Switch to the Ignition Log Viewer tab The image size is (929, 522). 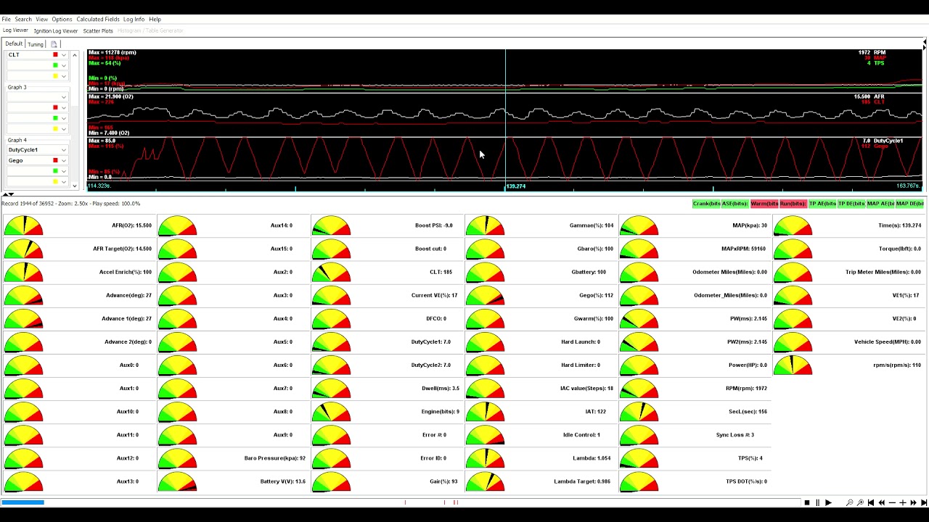pyautogui.click(x=55, y=31)
